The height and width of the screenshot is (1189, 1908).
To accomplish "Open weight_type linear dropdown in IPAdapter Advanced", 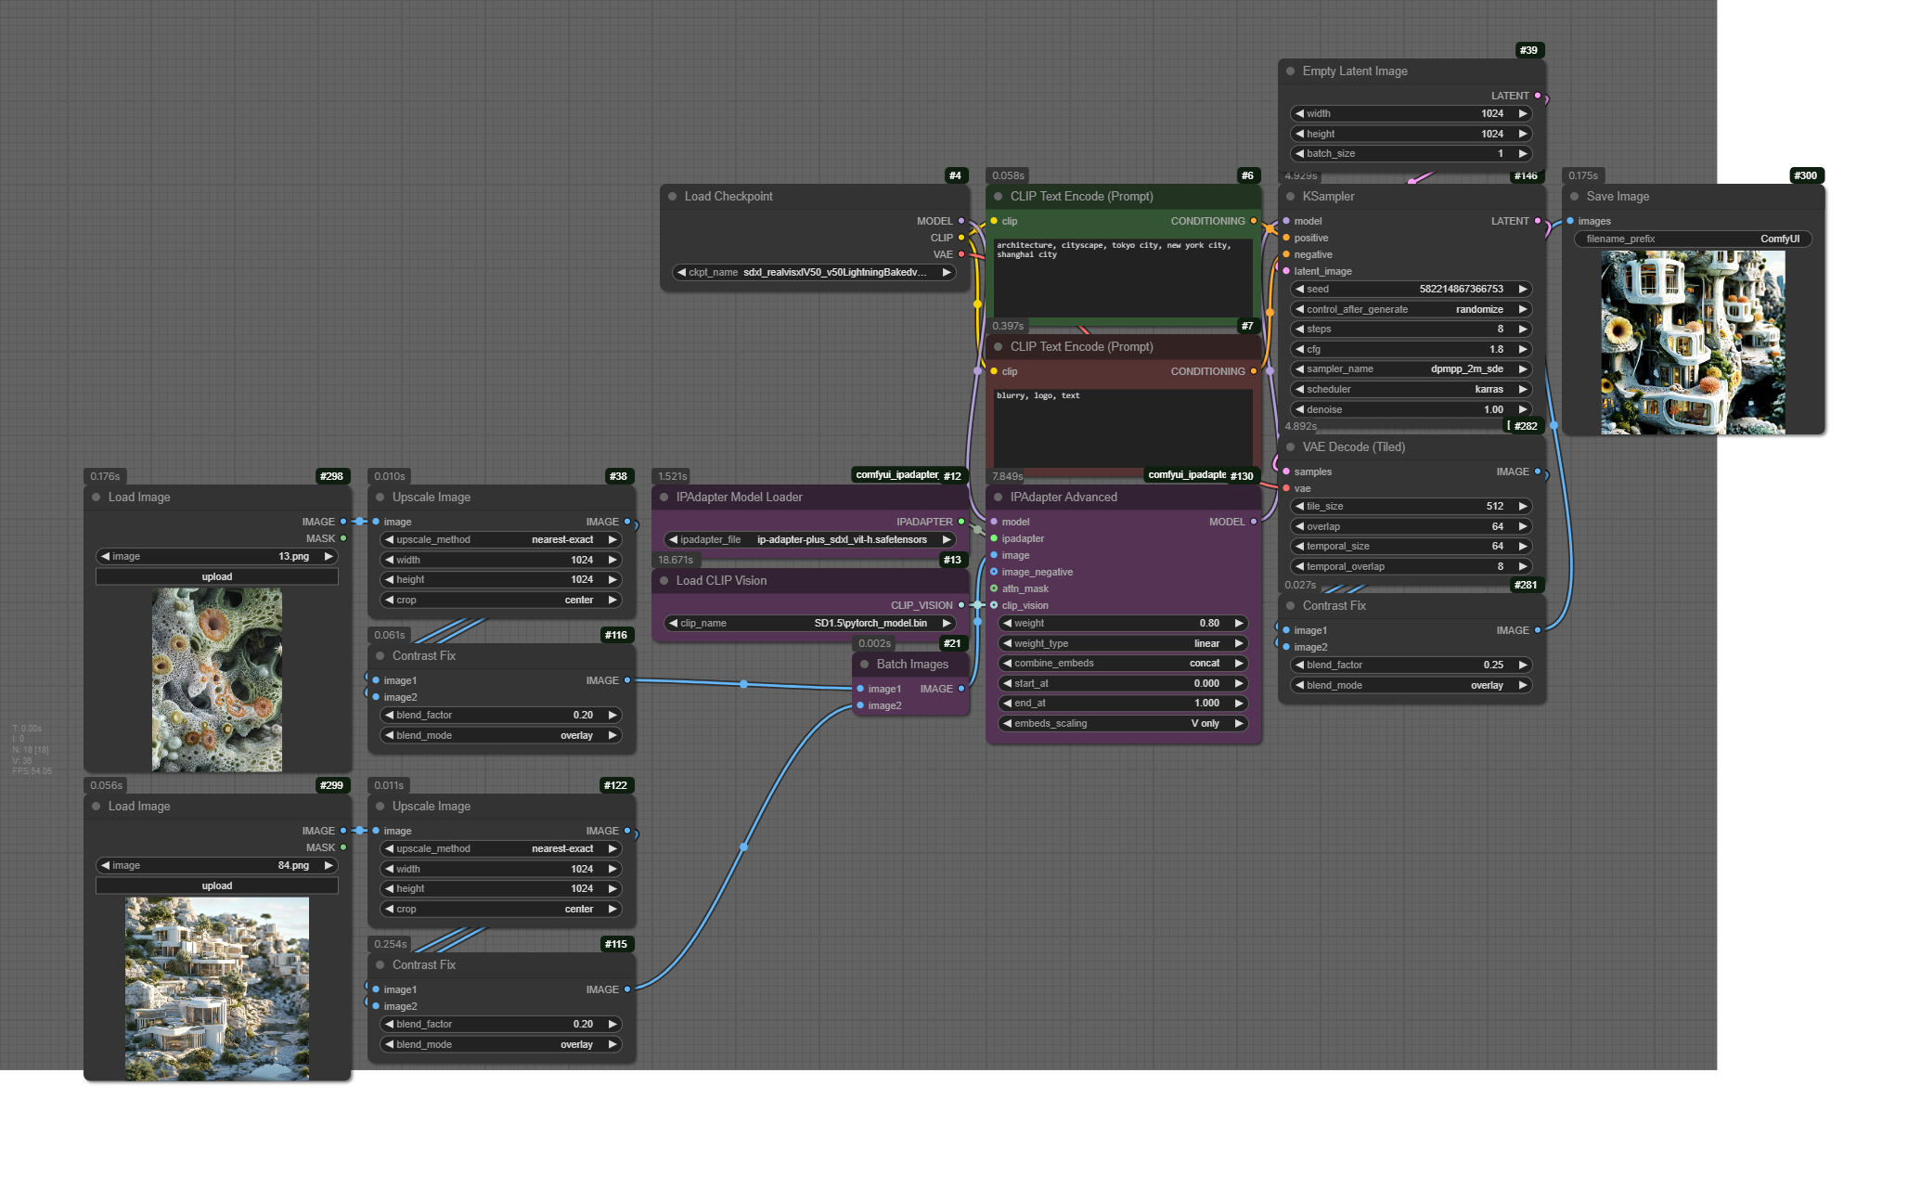I will [x=1123, y=644].
